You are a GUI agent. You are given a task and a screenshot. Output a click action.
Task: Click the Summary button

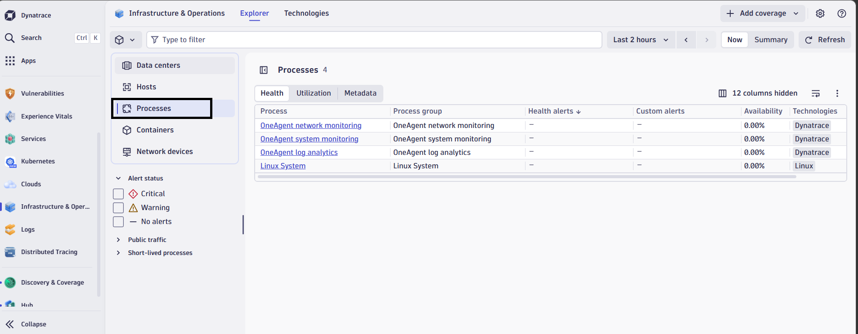(771, 40)
